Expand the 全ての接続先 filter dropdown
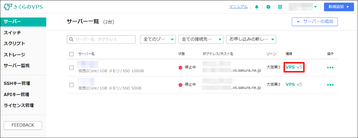358x138 pixels. (201, 40)
